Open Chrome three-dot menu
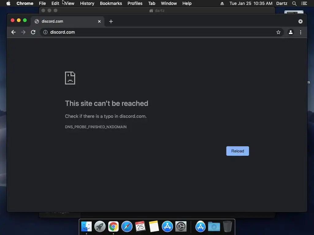This screenshot has width=314, height=235. [x=301, y=32]
